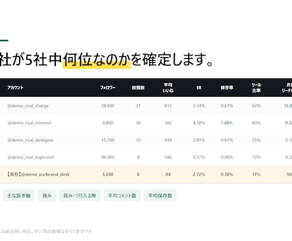Click the 強み tag chip
Viewport: 292px width, 241px height.
tap(47, 195)
